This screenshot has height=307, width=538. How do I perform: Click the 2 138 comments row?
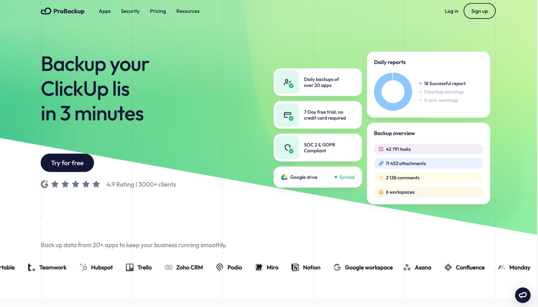[x=428, y=178]
